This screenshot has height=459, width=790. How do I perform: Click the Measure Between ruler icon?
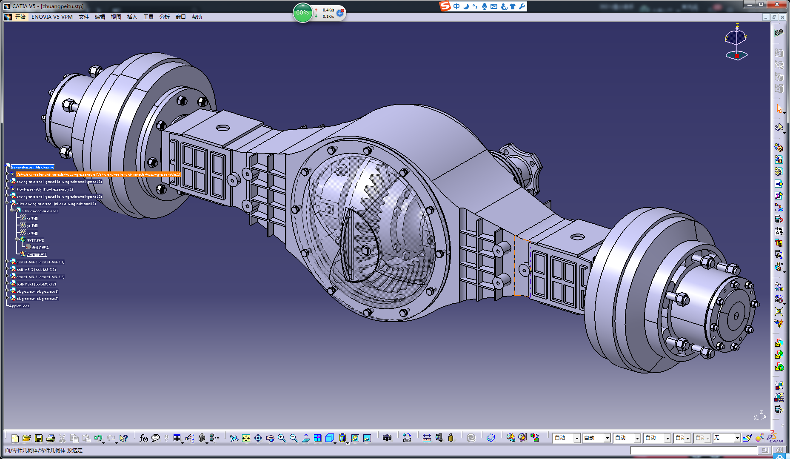pyautogui.click(x=427, y=438)
